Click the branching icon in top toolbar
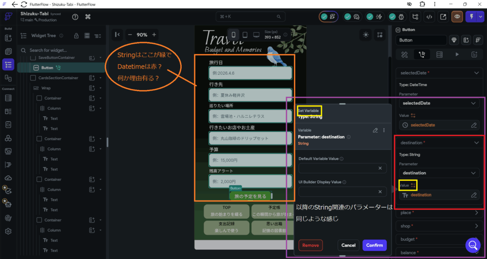The image size is (487, 259). pyautogui.click(x=416, y=17)
